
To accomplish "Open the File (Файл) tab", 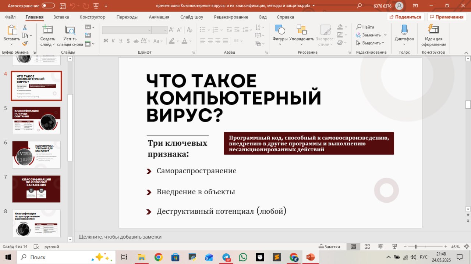I will tap(10, 17).
